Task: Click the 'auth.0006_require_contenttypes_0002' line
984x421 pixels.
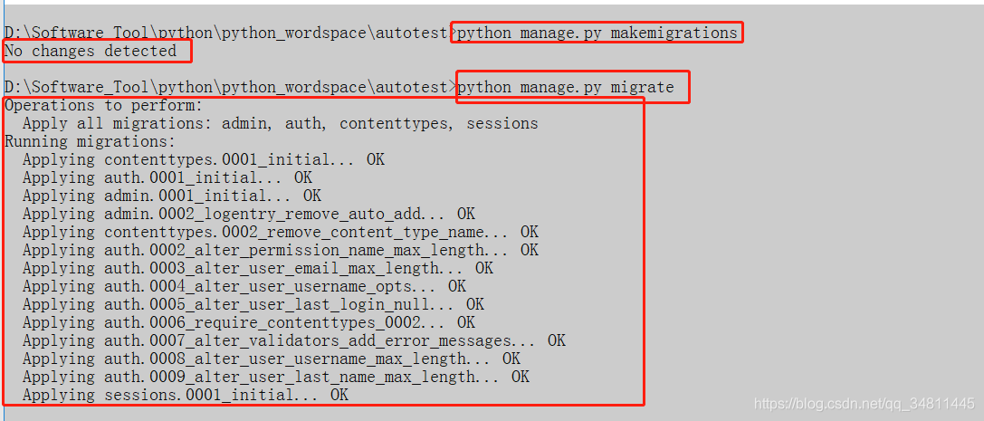Action: pos(249,324)
